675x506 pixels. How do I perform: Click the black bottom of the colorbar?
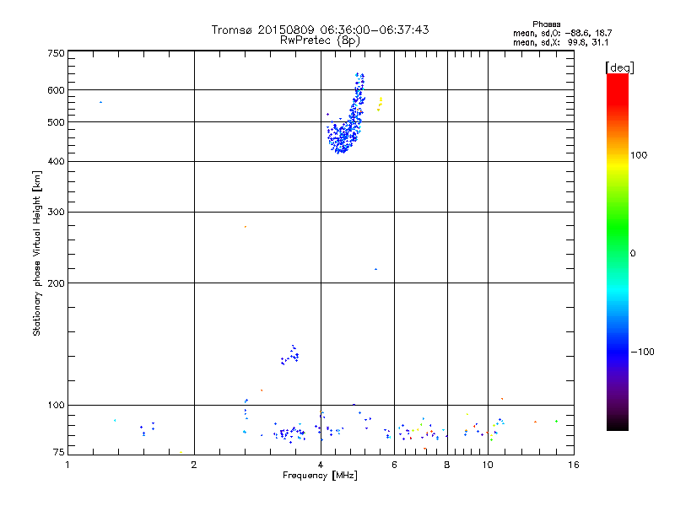[x=618, y=424]
